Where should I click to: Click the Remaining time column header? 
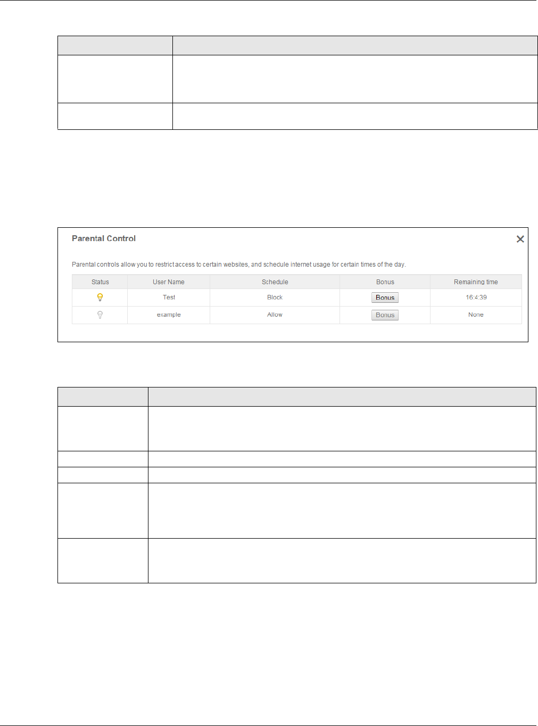click(x=476, y=282)
